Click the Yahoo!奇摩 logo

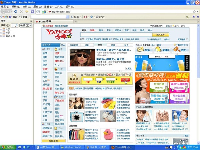[59, 34]
